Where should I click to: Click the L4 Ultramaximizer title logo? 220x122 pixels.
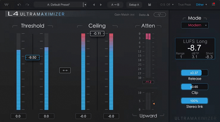[x=36, y=14]
